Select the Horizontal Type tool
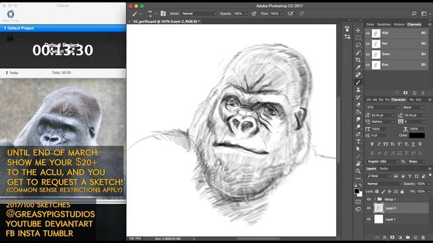This screenshot has width=433, height=243. tap(358, 142)
